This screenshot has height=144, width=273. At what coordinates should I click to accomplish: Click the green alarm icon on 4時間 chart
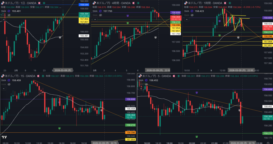pos(128,23)
